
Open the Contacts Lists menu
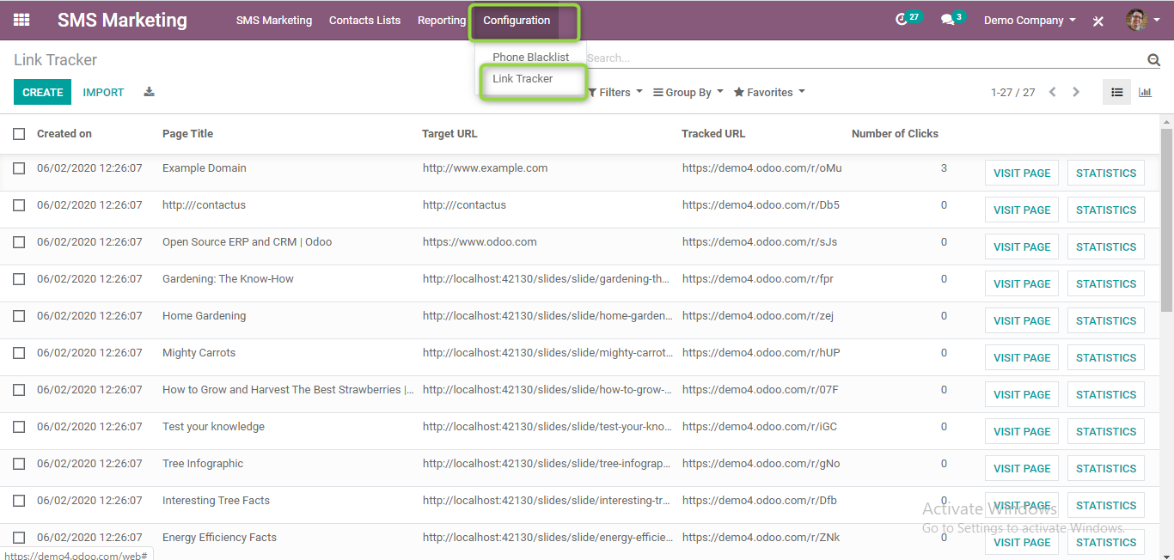tap(364, 20)
